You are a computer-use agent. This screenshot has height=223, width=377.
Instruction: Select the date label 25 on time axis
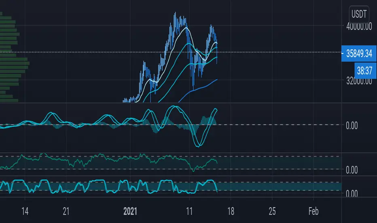272,211
